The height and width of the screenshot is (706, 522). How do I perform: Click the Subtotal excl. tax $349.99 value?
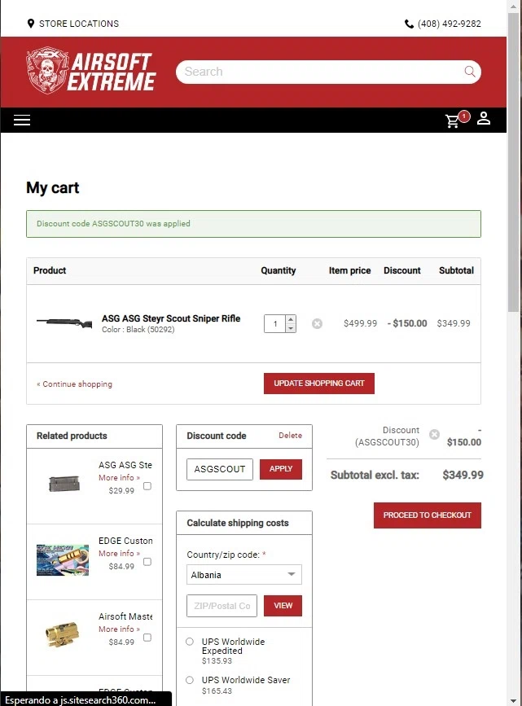point(463,475)
